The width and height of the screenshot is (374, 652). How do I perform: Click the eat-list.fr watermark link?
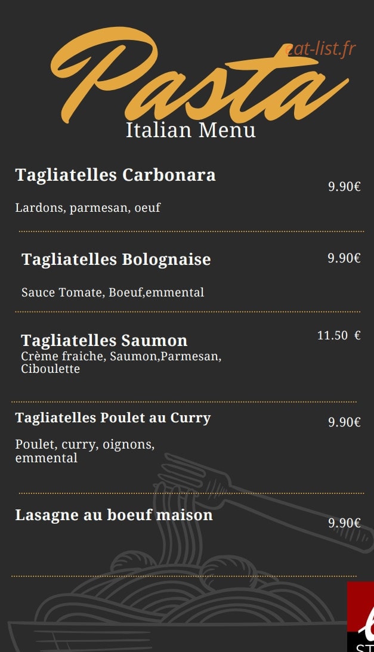click(320, 49)
